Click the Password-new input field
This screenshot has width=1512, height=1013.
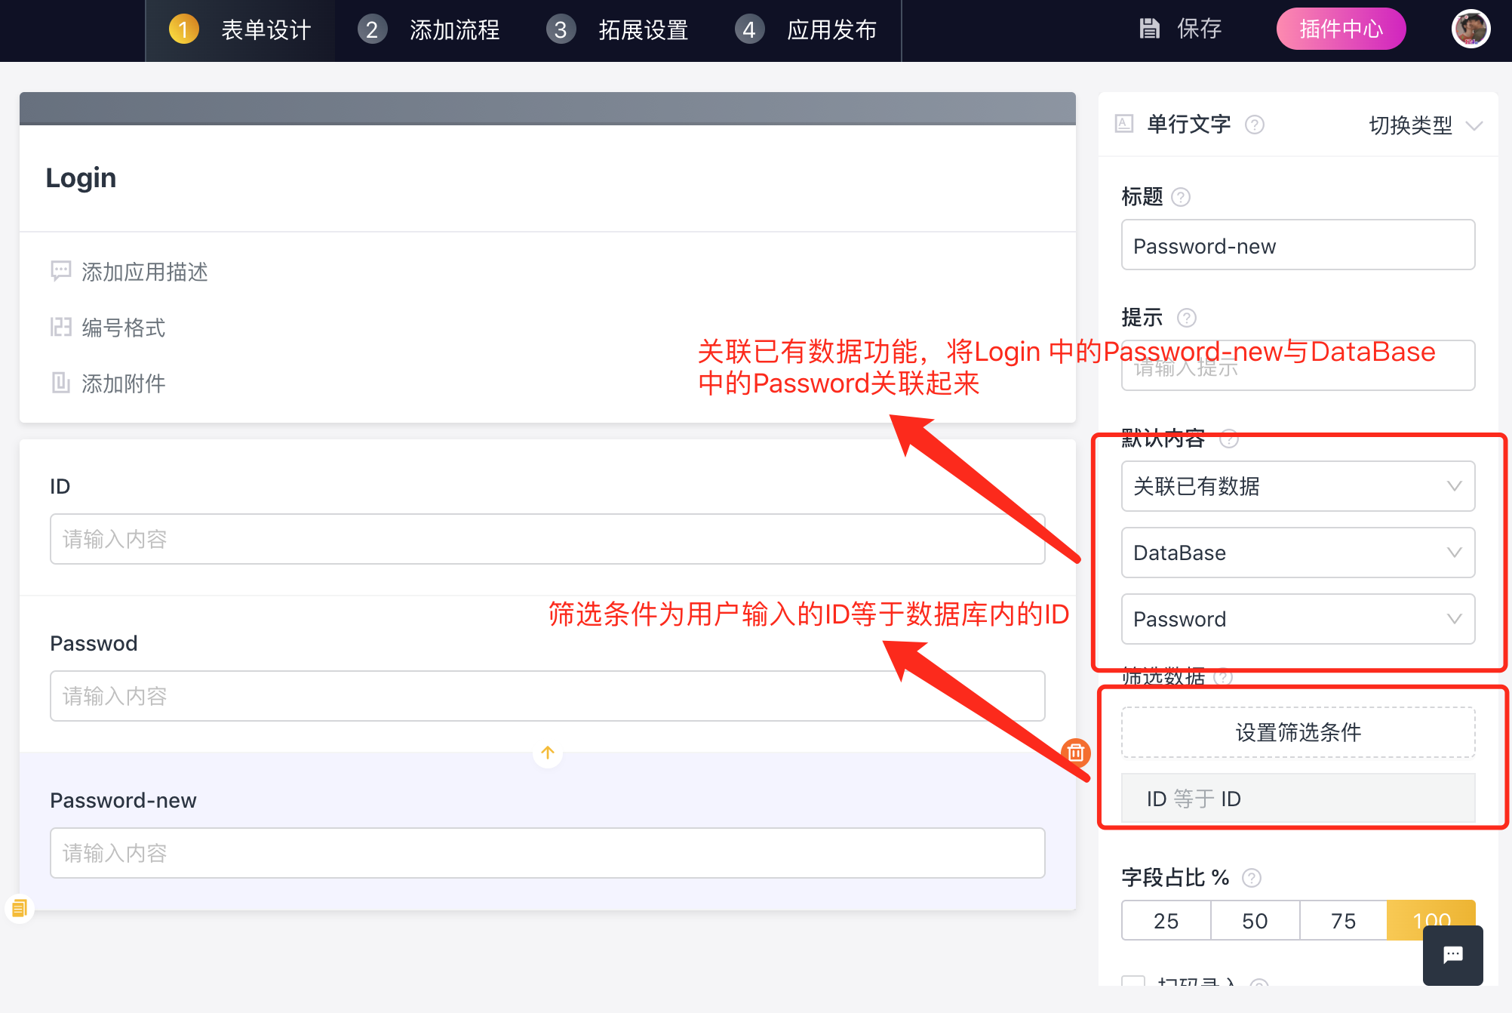coord(548,853)
